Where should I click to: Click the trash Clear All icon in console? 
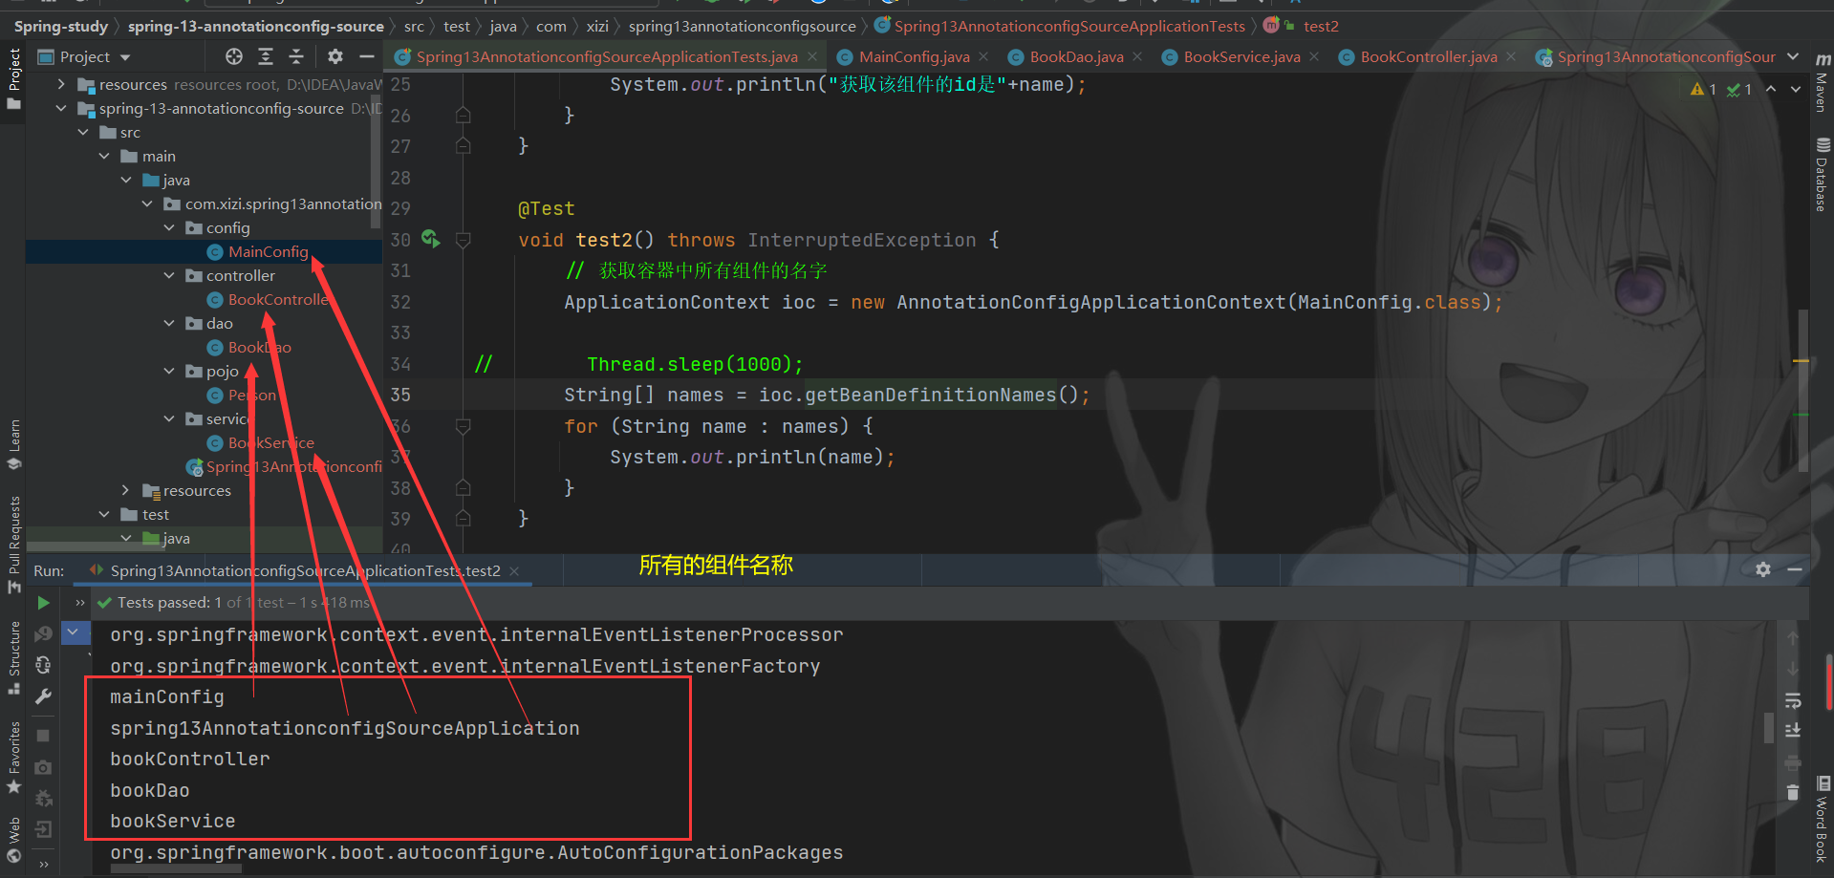point(1793,792)
